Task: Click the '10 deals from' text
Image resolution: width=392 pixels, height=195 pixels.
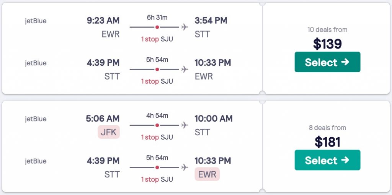Action: click(x=327, y=30)
